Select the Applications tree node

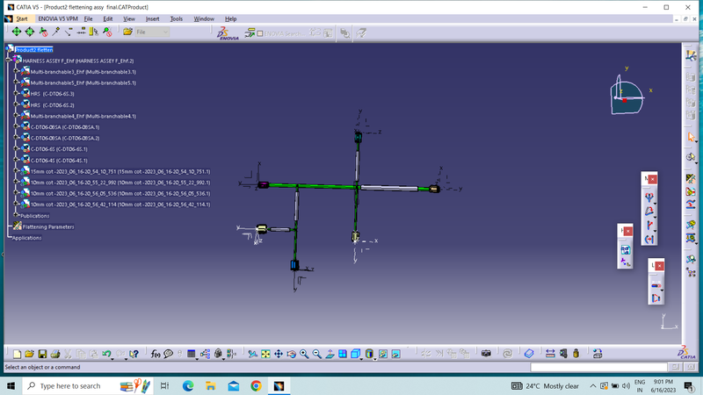(x=26, y=238)
